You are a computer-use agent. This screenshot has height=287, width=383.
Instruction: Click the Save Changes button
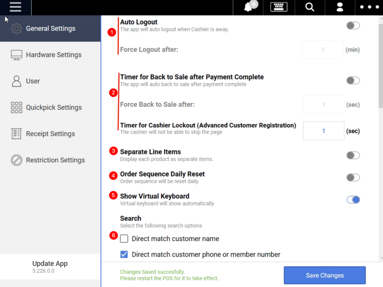pos(324,275)
